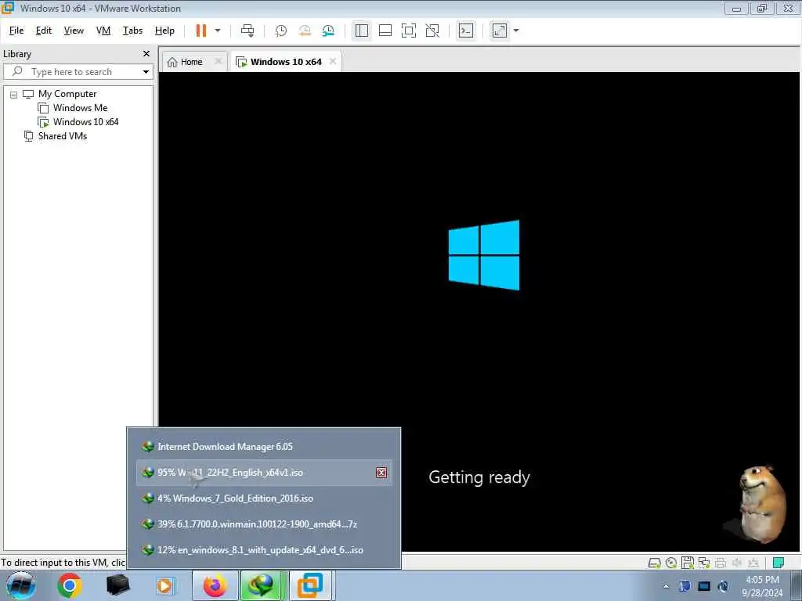Click the Unity mode icon
The image size is (802, 601).
432,31
